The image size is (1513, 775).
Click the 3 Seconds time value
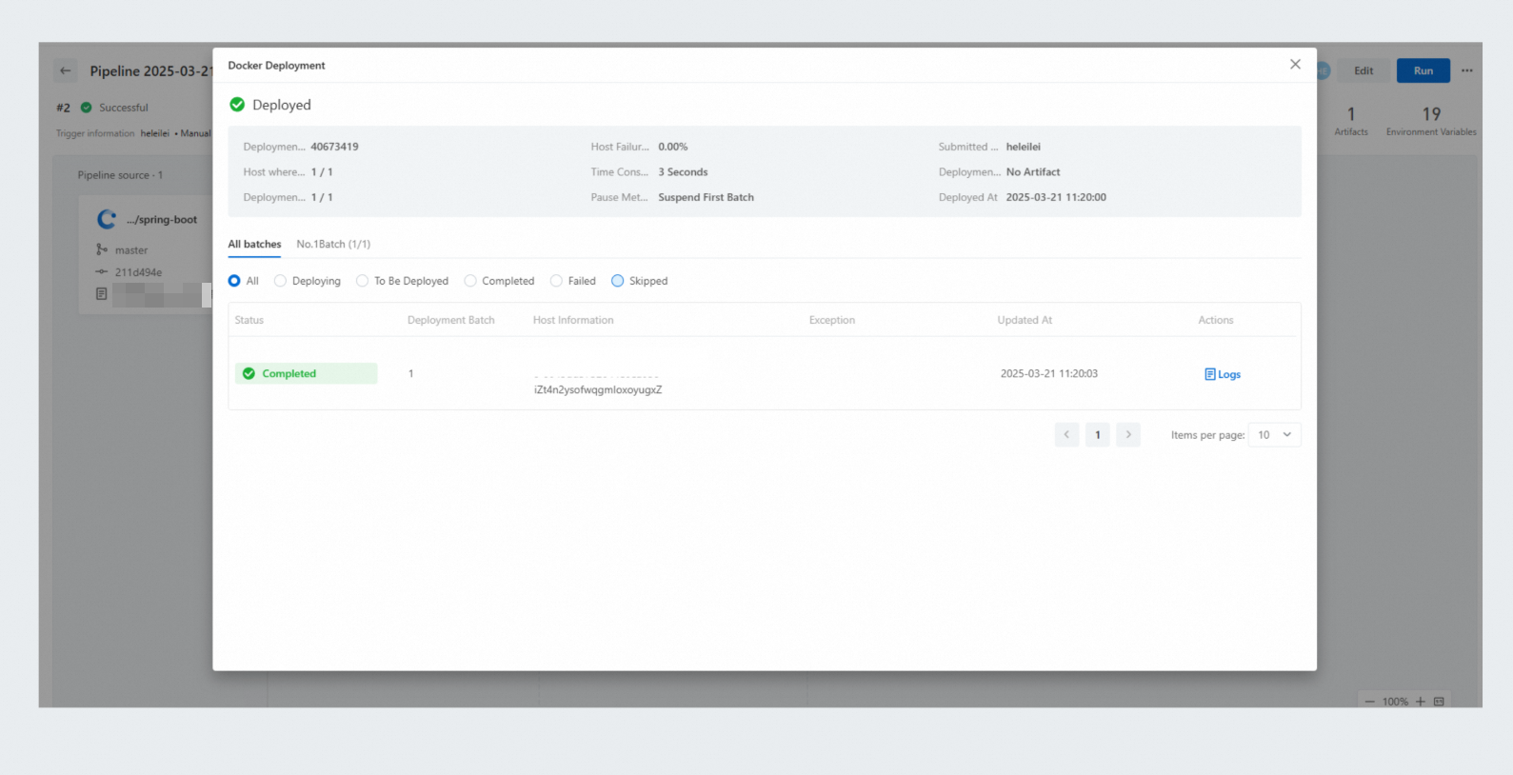(683, 172)
